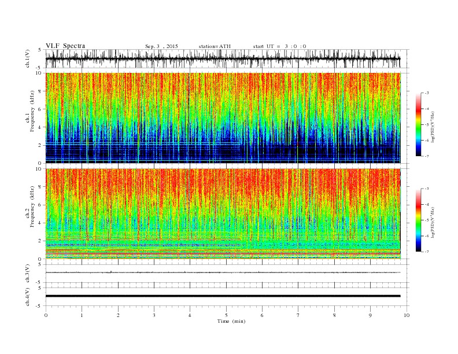The height and width of the screenshot is (354, 458).
Task: Click the time axis tick label '7'
Action: click(298, 315)
